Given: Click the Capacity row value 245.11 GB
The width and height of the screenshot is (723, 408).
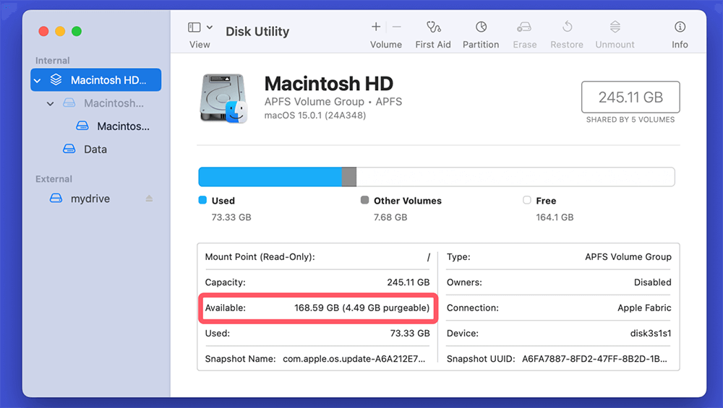Looking at the screenshot, I should [x=408, y=282].
